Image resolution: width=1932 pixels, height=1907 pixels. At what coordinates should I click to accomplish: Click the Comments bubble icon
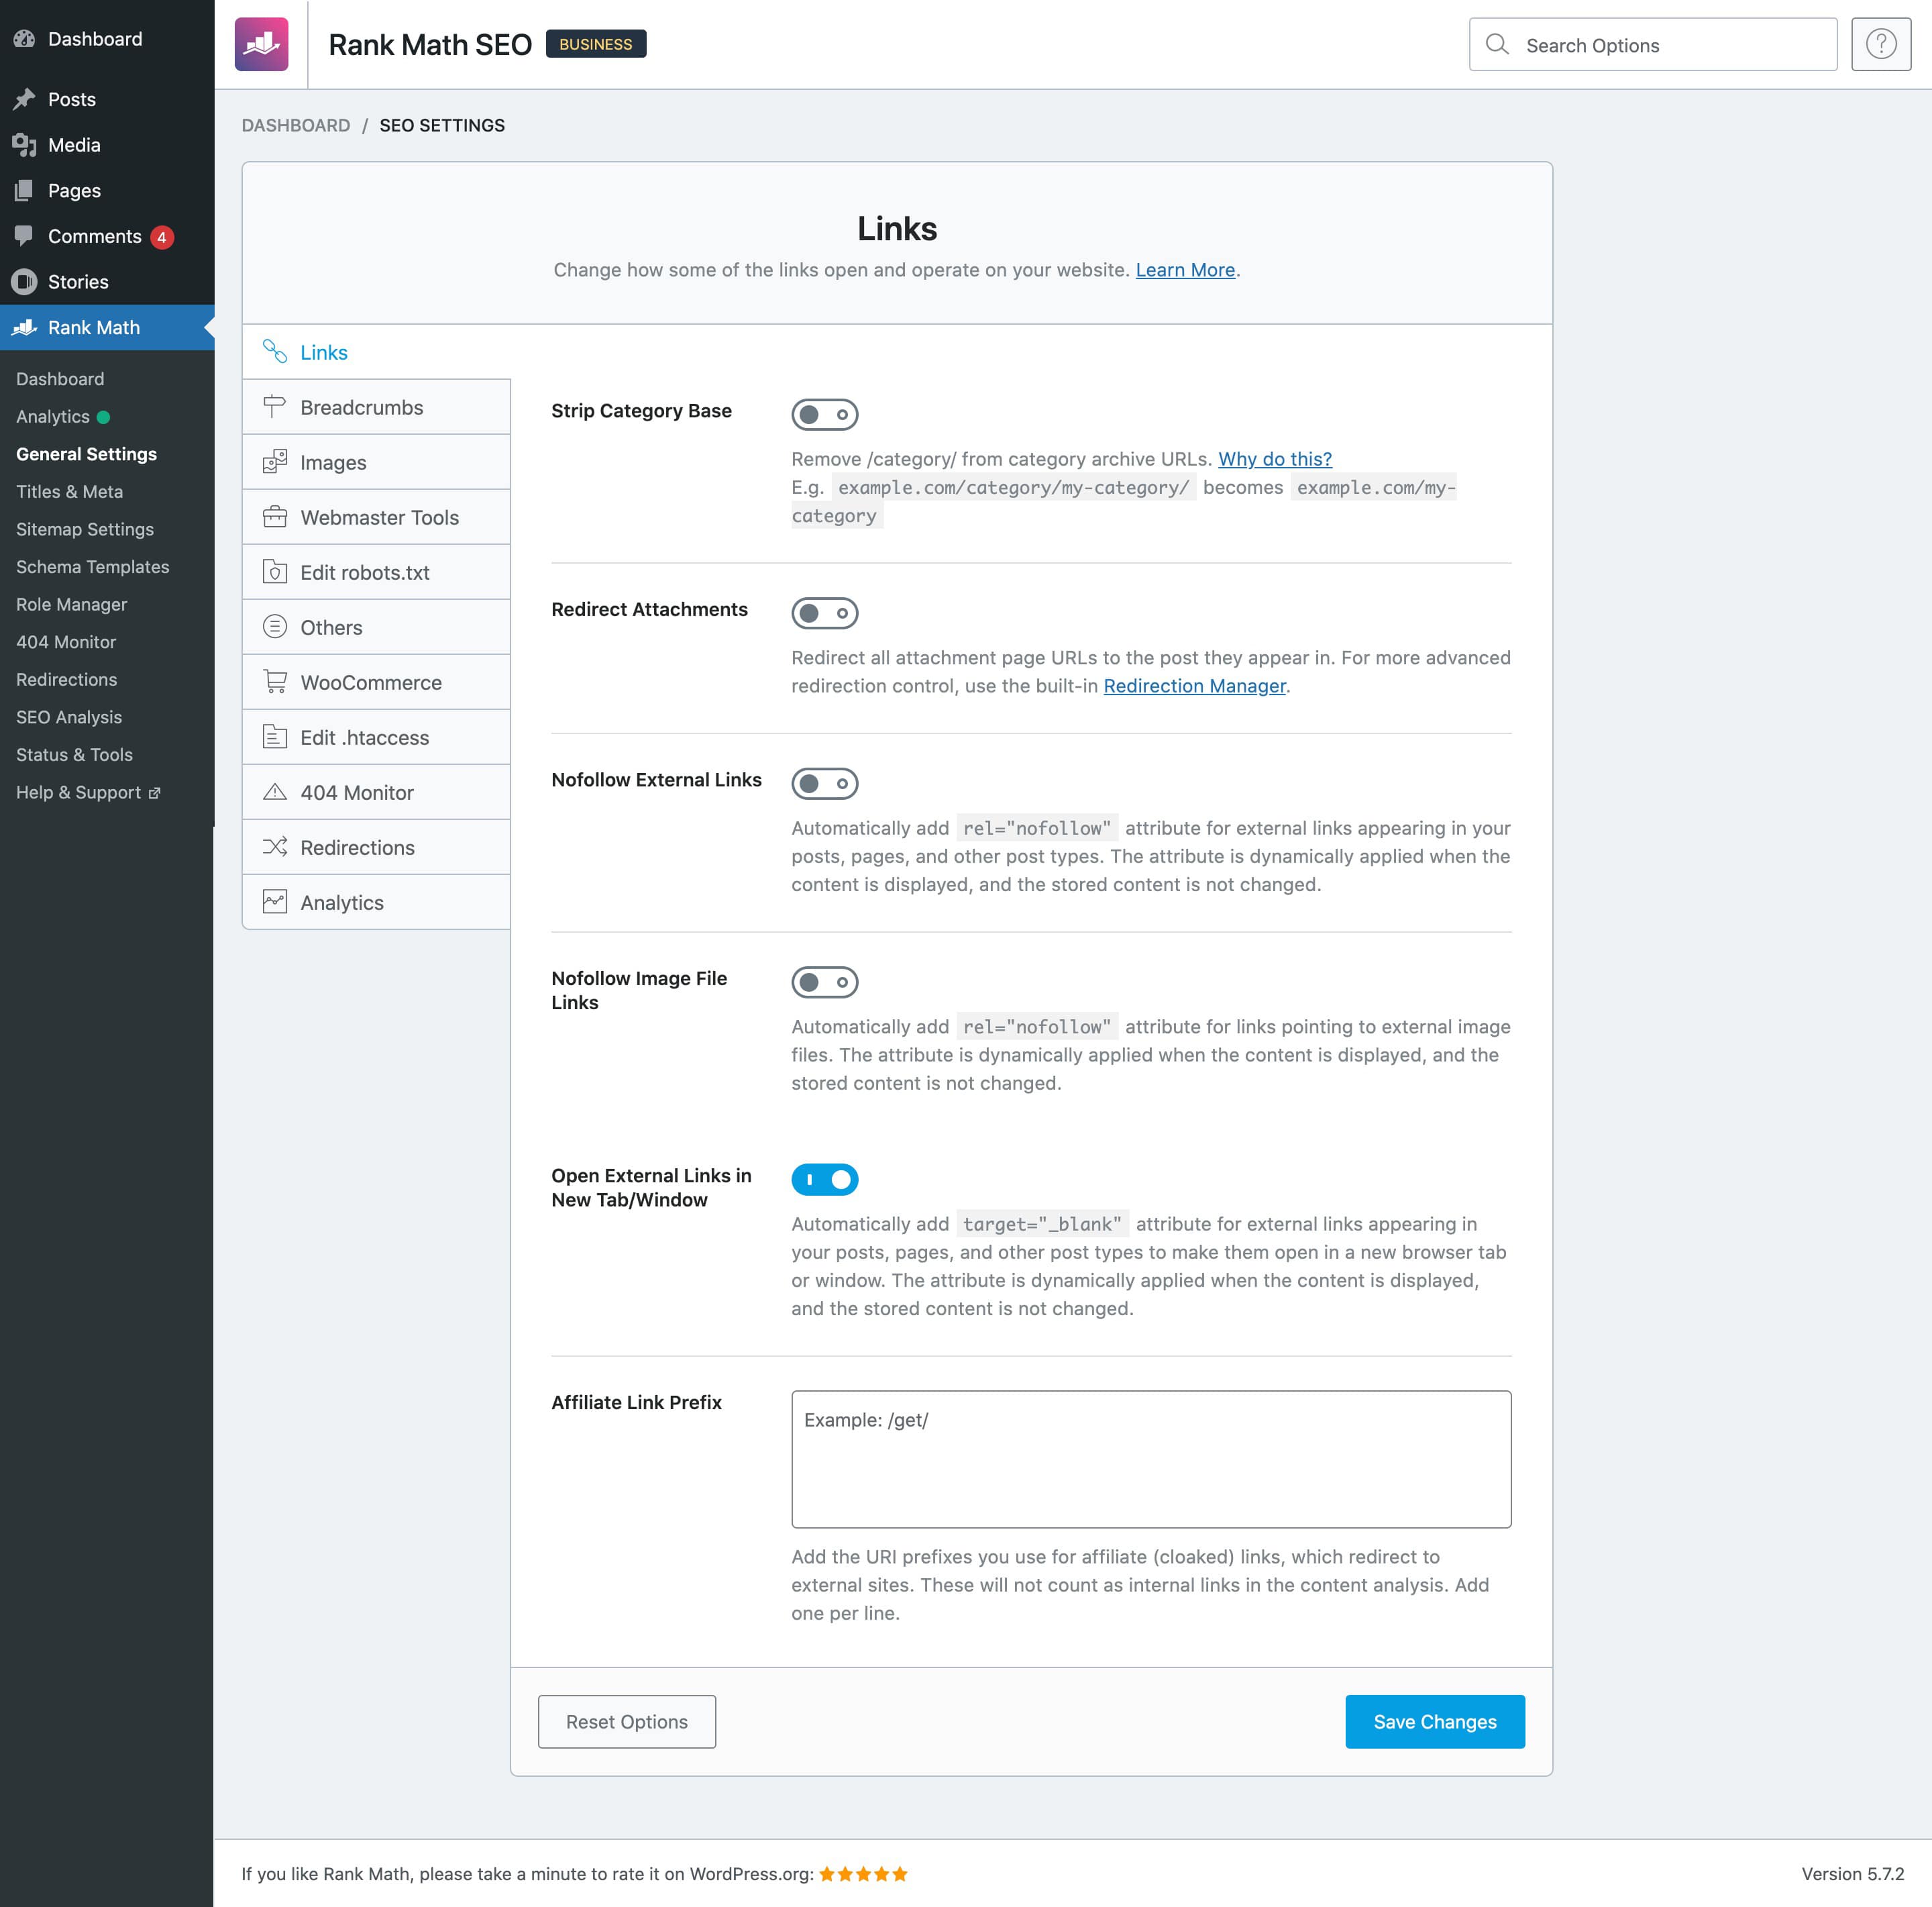24,236
